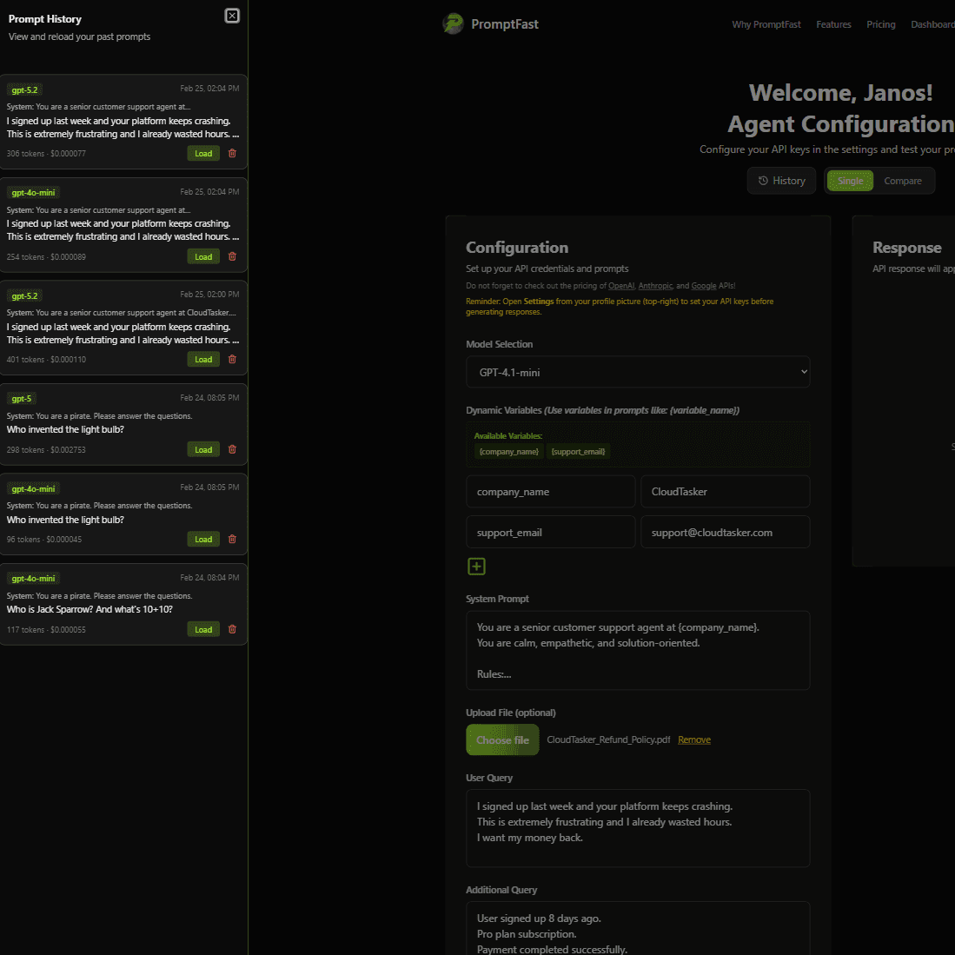This screenshot has width=955, height=955.
Task: Open the Pricing page
Action: coord(880,24)
